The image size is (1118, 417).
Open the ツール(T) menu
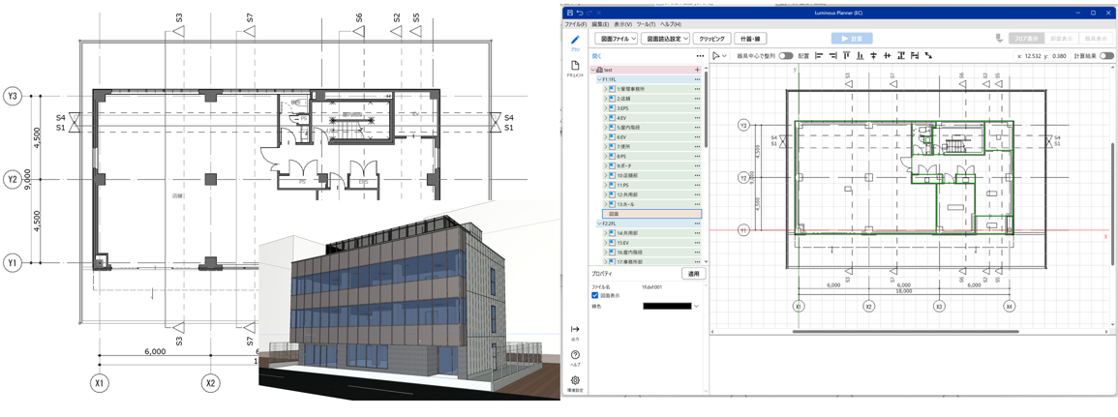(646, 24)
